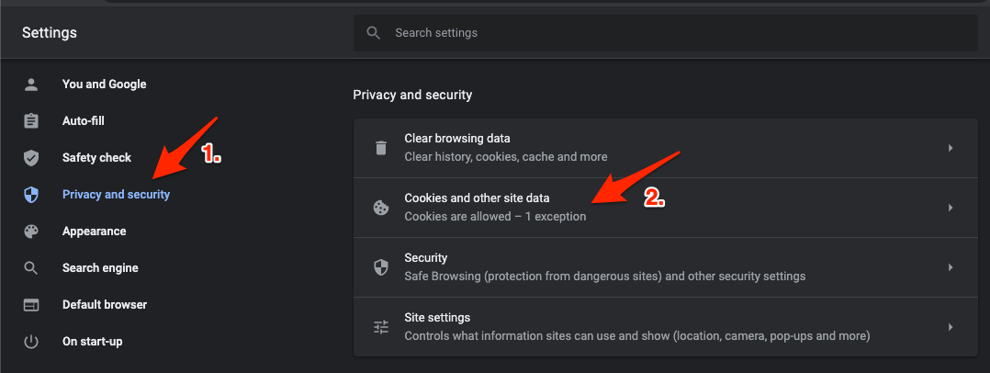Click the blue Privacy and security shield icon
Image resolution: width=990 pixels, height=373 pixels.
coord(31,195)
